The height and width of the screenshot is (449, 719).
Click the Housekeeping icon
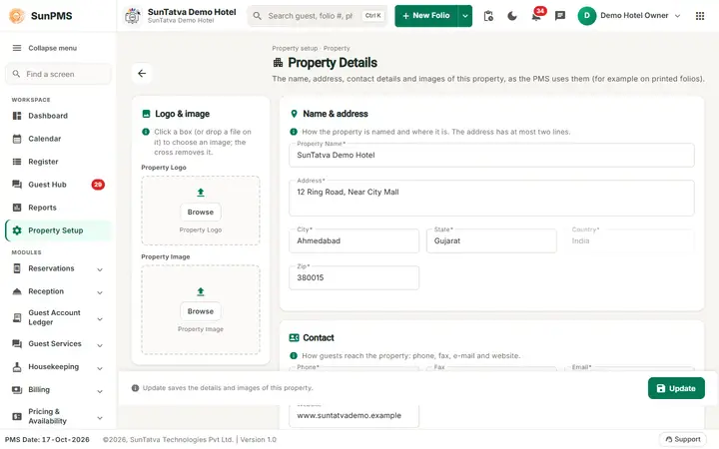pyautogui.click(x=17, y=367)
